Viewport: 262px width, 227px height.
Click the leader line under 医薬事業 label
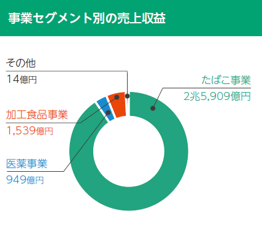(35, 171)
